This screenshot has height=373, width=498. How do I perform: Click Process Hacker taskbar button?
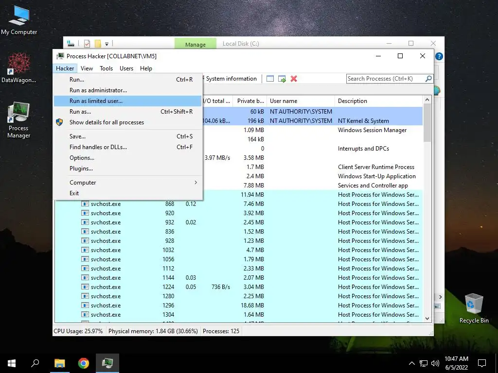[x=107, y=363]
